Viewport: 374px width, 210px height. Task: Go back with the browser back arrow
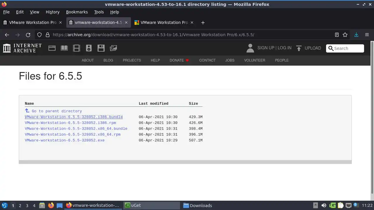click(x=7, y=35)
